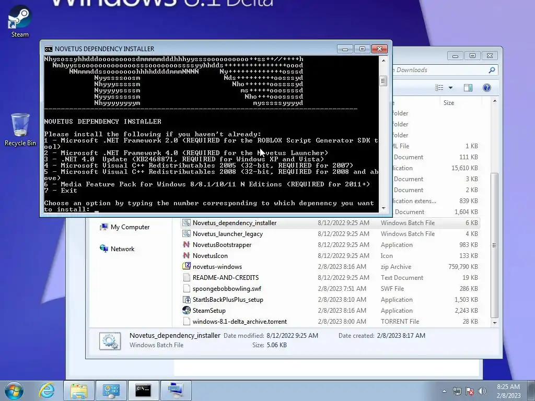535x401 pixels.
Task: Maximize the Novetus Dependency Installer window
Action: point(362,49)
